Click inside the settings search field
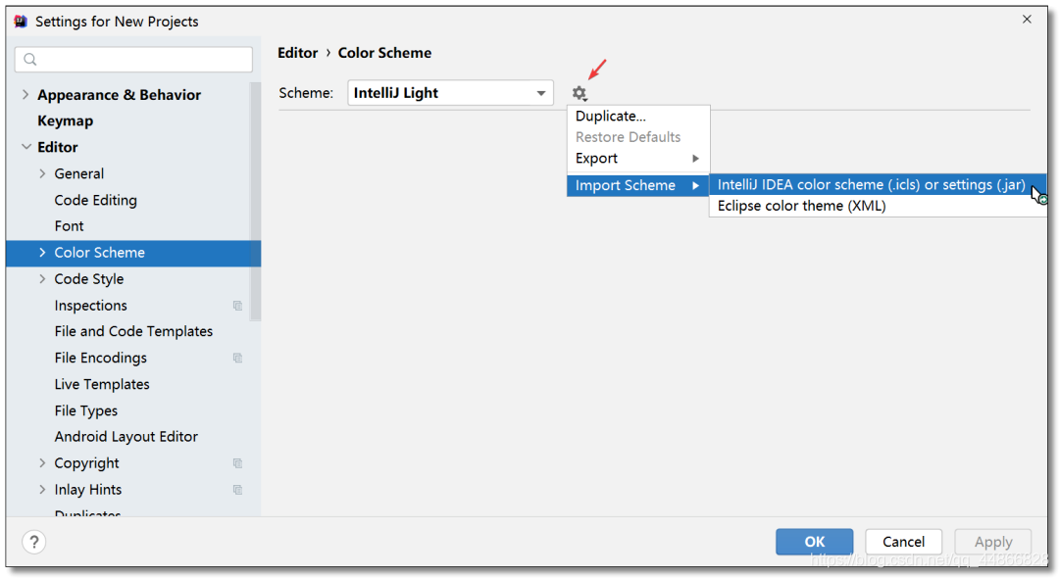This screenshot has height=578, width=1059. (x=132, y=59)
